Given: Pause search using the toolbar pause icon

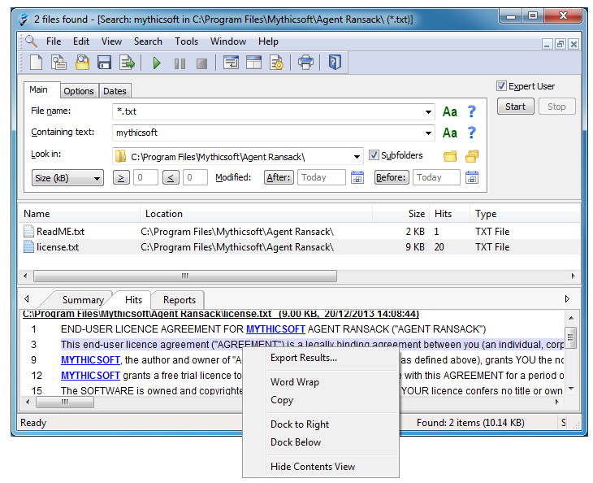Looking at the screenshot, I should coord(180,63).
